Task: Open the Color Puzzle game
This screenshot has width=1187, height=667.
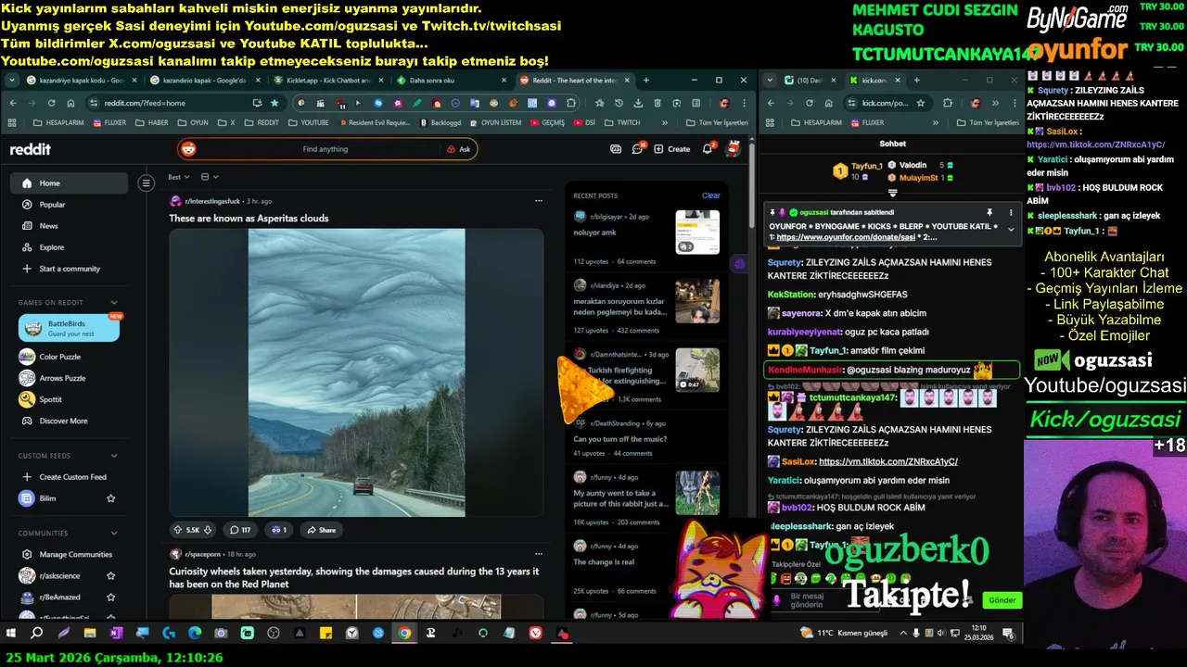Action: pyautogui.click(x=69, y=357)
